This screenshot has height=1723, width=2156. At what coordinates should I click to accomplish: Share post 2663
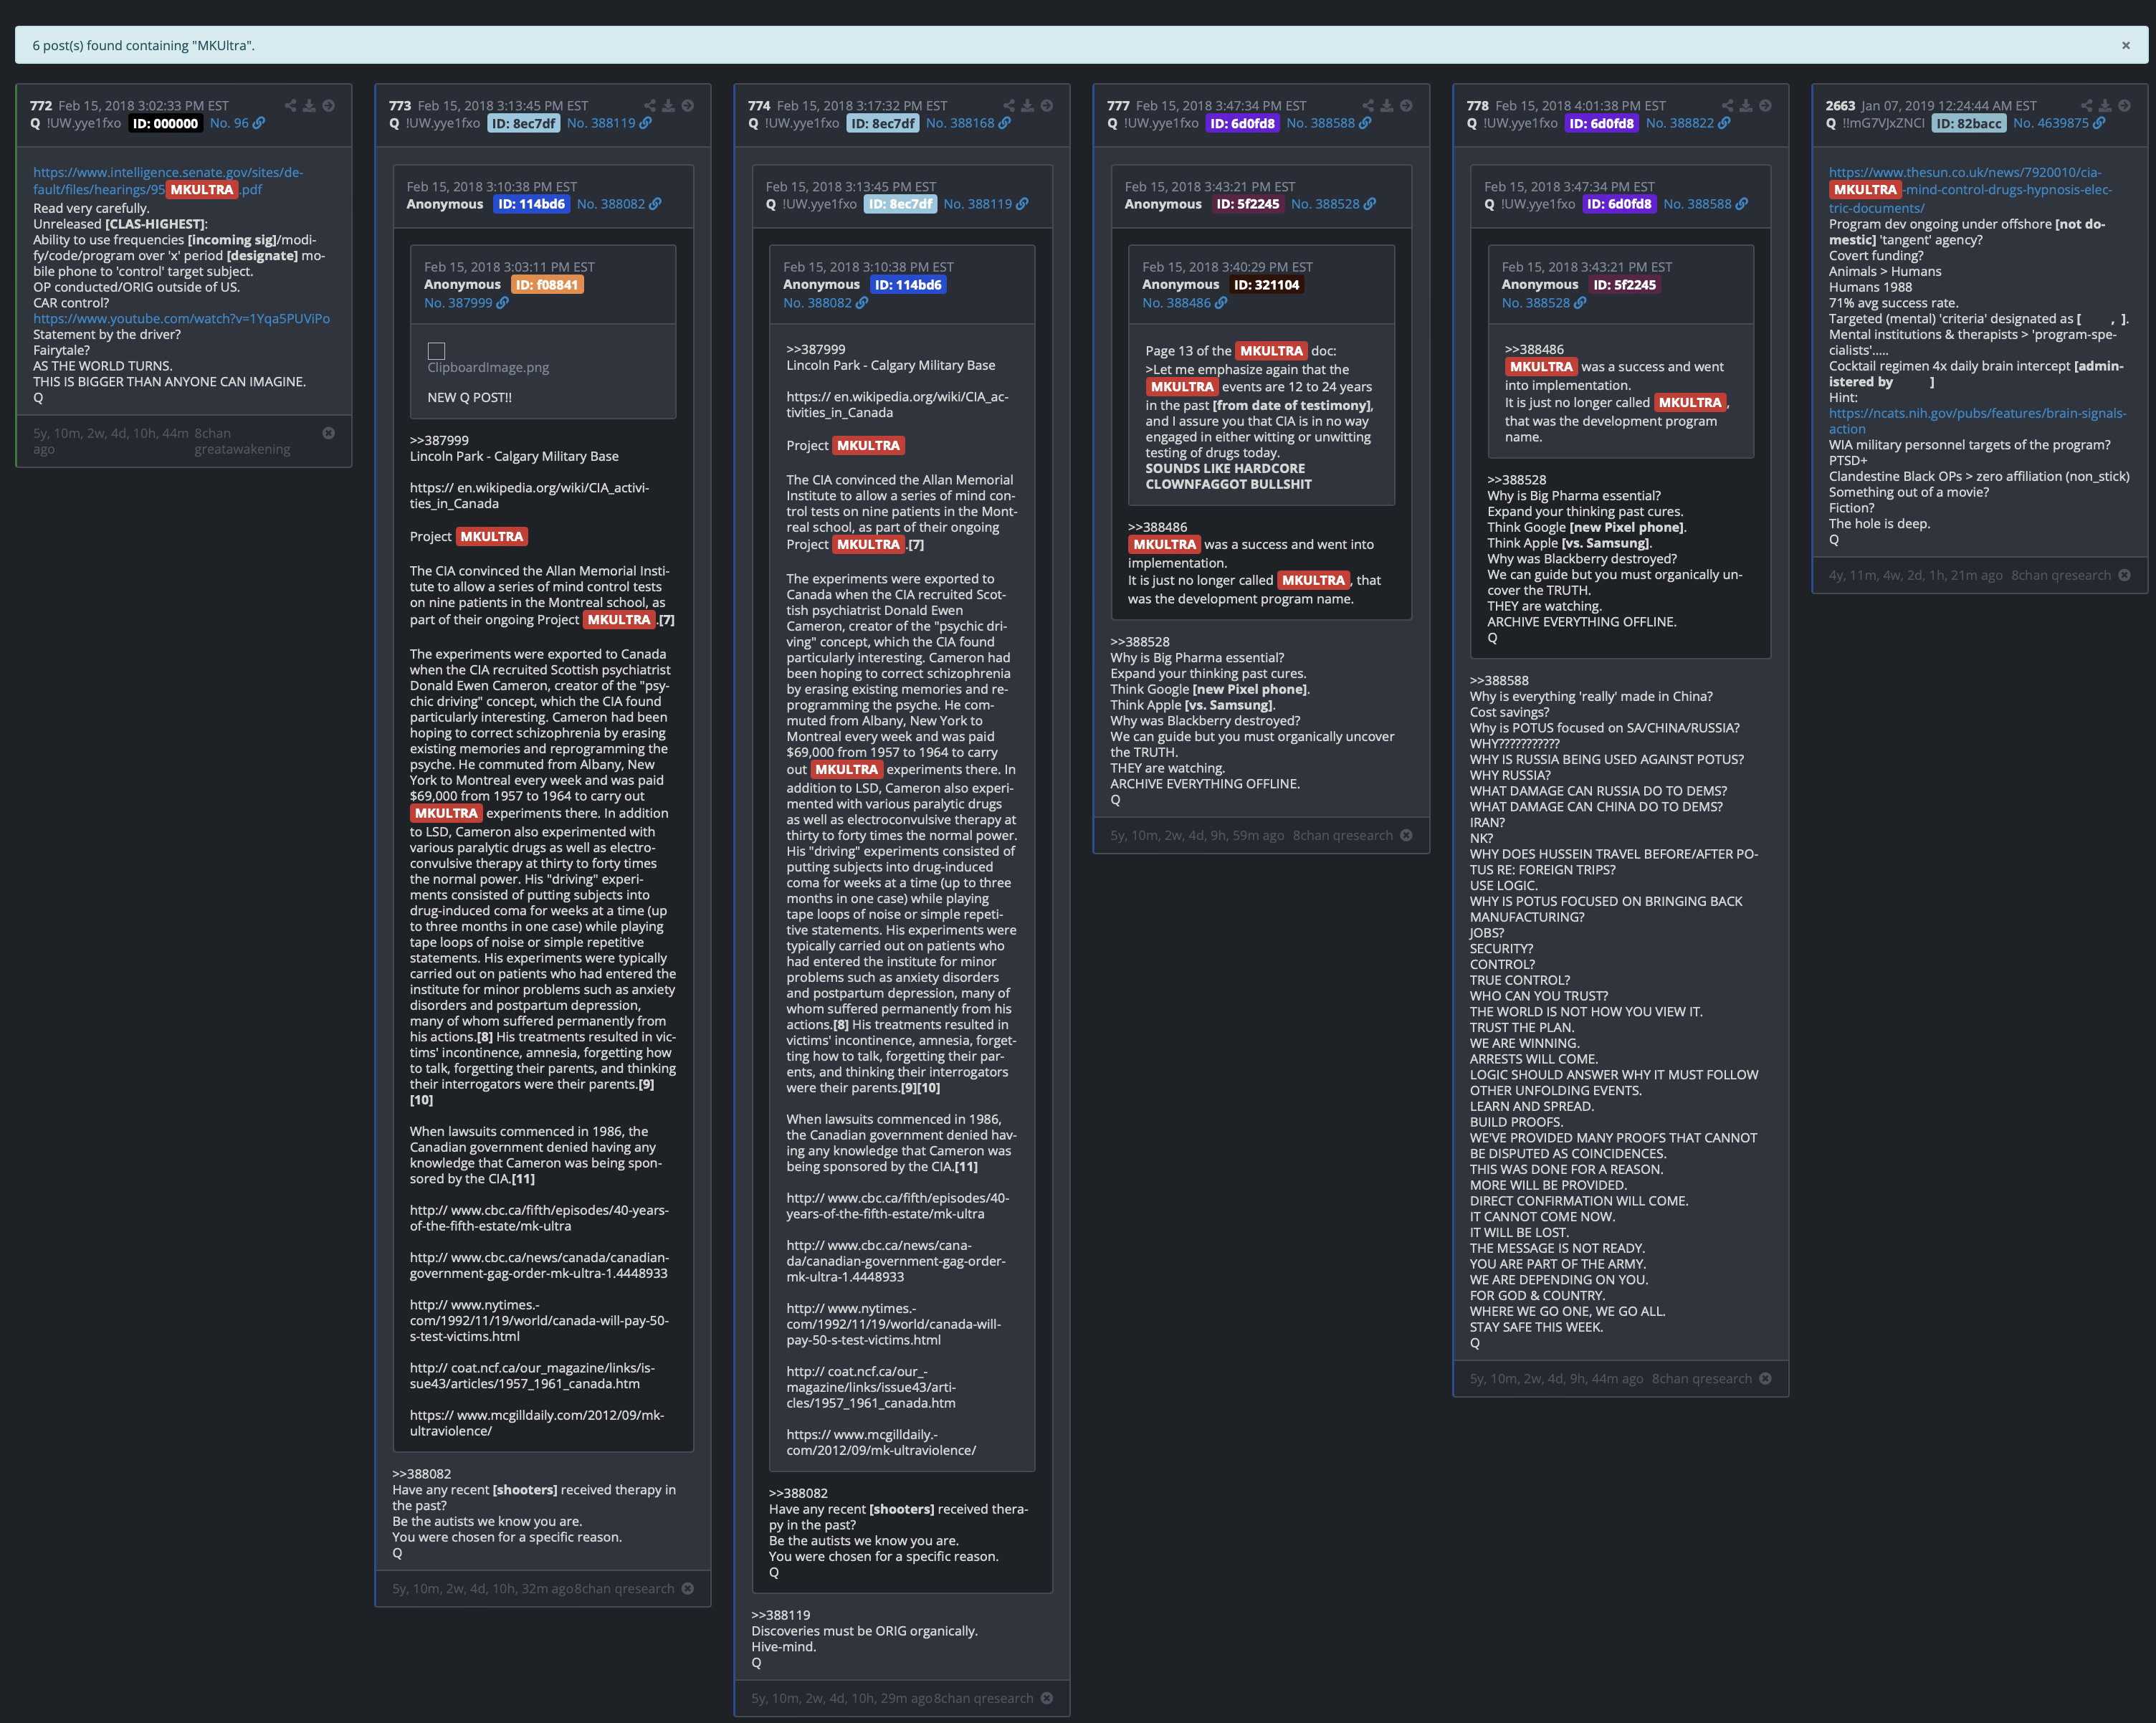tap(2087, 106)
